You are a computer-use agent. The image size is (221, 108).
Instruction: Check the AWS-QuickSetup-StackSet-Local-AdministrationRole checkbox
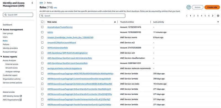(42, 58)
